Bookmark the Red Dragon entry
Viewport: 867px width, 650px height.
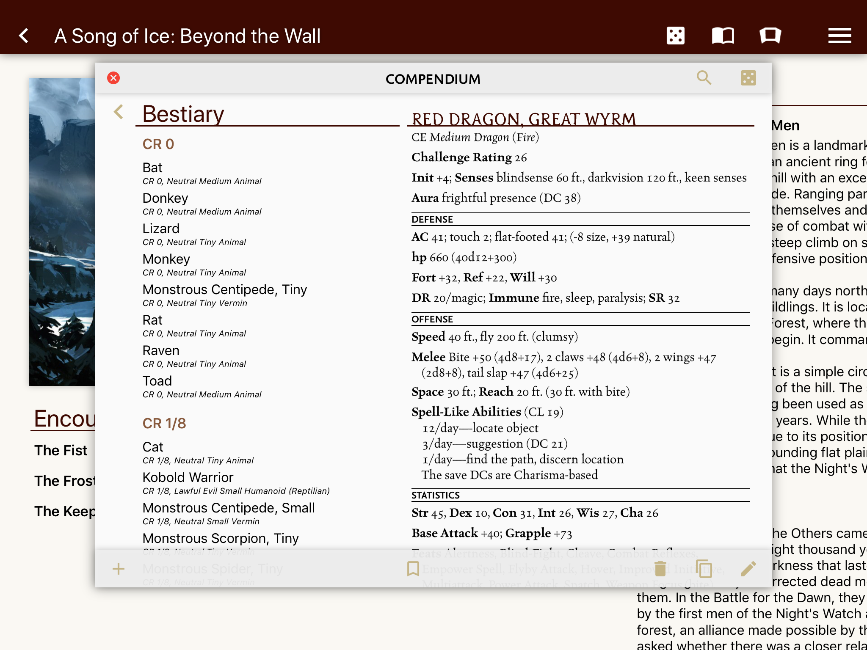[413, 569]
